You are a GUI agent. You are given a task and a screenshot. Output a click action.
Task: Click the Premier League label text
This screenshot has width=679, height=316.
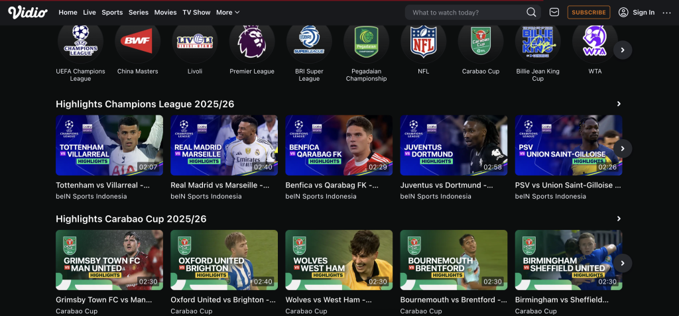[252, 72]
